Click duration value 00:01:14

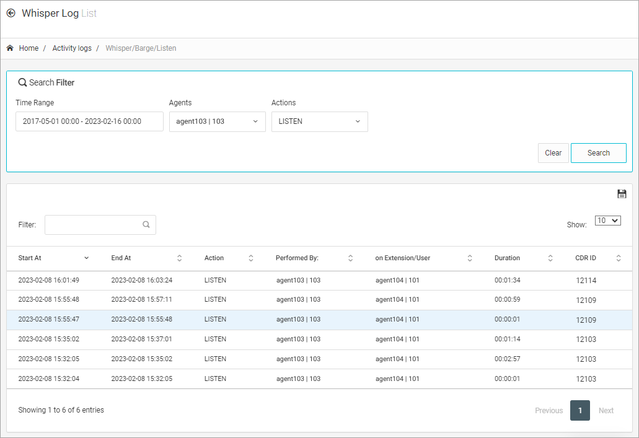[508, 339]
